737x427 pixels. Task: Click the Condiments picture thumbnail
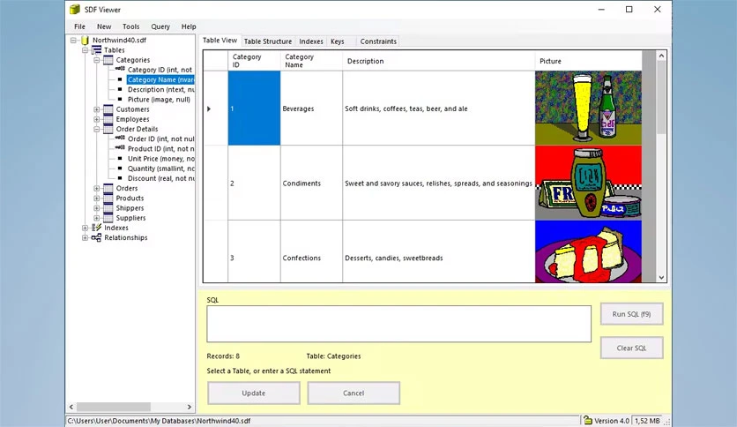click(x=588, y=183)
